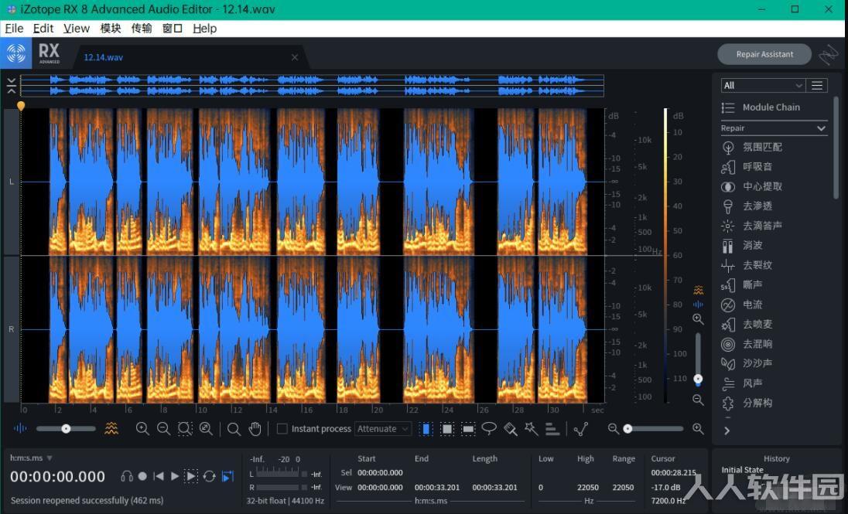
Task: Open the module list view options menu
Action: coord(816,85)
